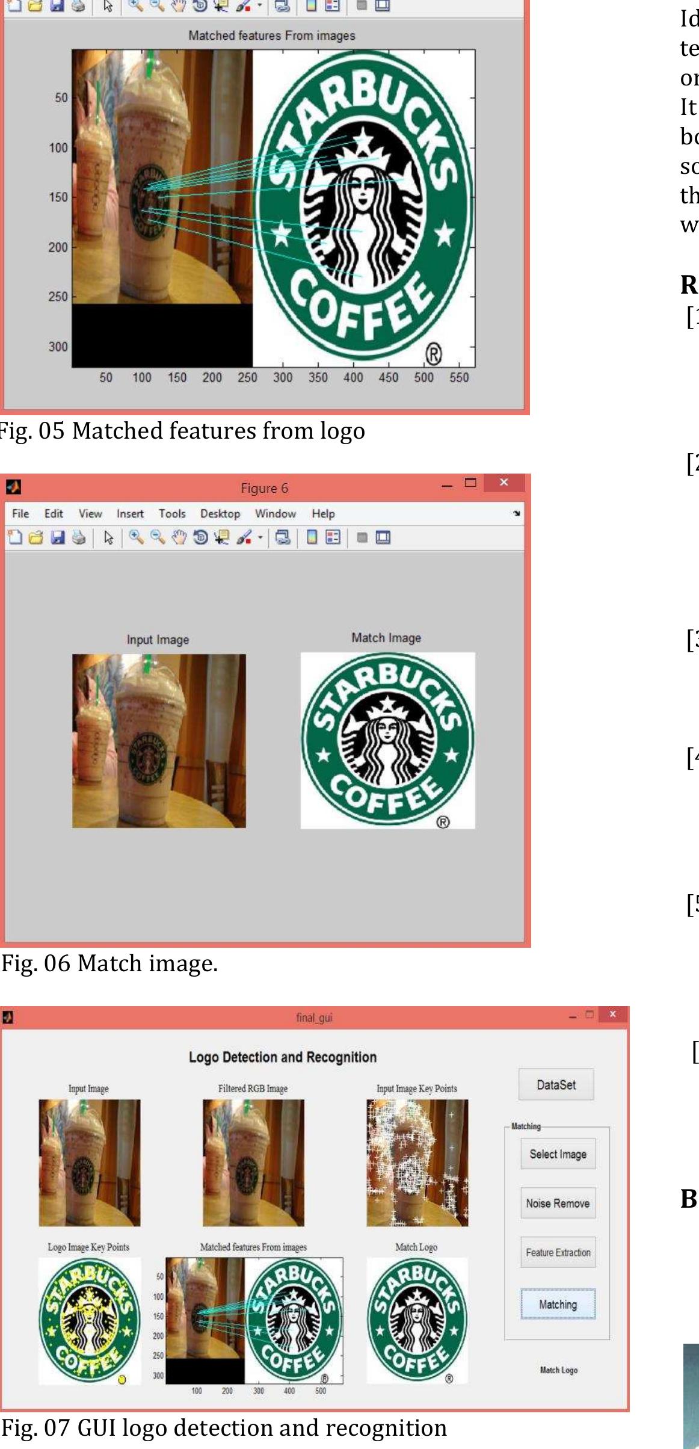Click 'Figure 6' window title text

tap(264, 488)
